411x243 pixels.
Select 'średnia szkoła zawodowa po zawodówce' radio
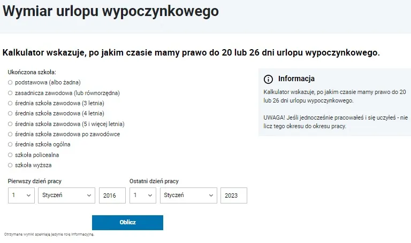pos(11,134)
